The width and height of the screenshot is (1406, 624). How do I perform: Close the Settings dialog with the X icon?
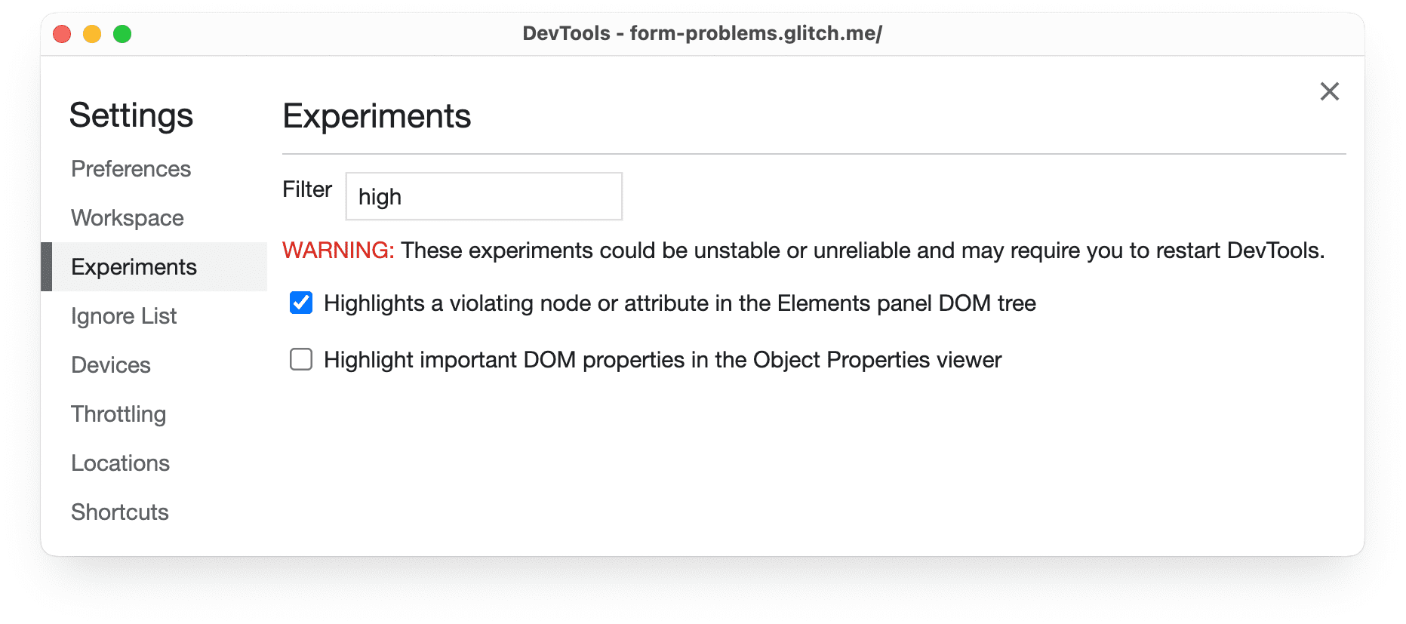[1329, 91]
